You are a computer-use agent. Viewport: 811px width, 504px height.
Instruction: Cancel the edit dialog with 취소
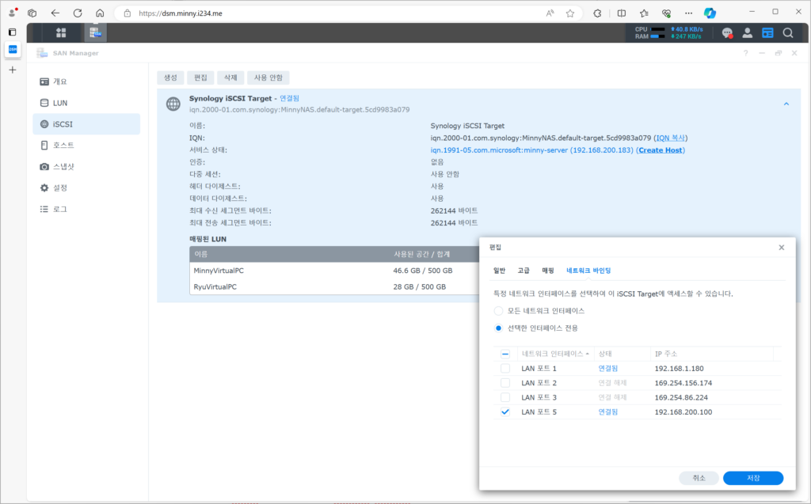pyautogui.click(x=699, y=478)
